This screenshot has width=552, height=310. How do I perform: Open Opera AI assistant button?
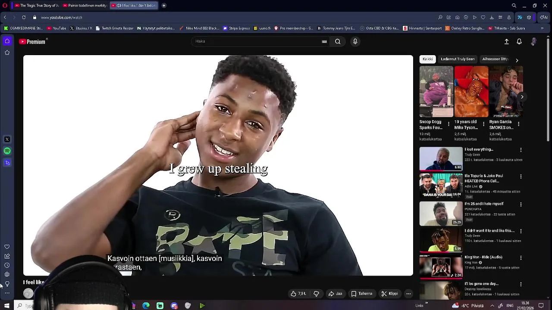[543, 17]
